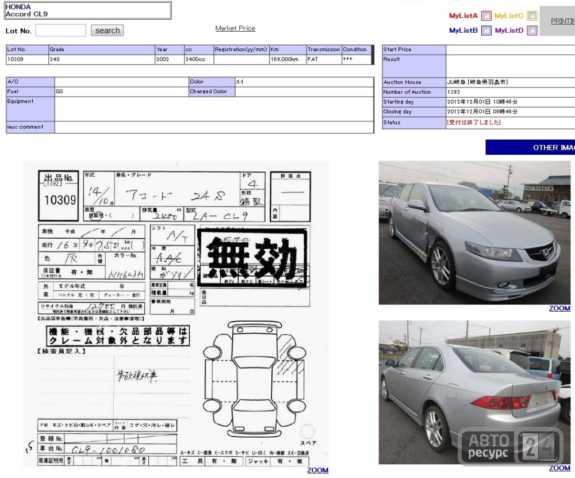Click ZOOM under the front car photo

point(559,308)
